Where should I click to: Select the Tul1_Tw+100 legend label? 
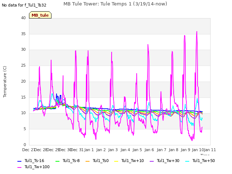pyautogui.click(x=37, y=167)
